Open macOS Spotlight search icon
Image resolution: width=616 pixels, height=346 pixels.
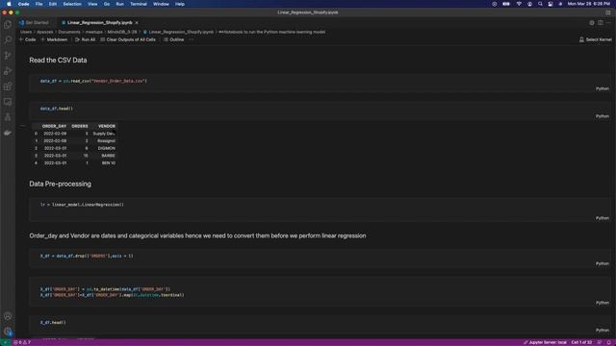click(x=540, y=4)
